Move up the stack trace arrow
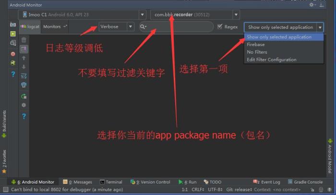336x195 pixels. [24, 58]
